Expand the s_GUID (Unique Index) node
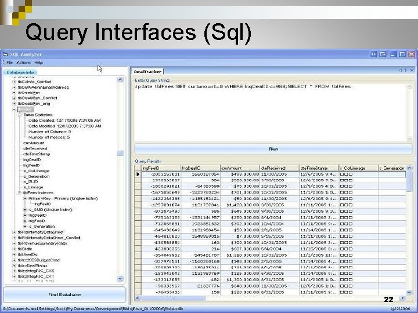418x313 pixels. coord(25,210)
